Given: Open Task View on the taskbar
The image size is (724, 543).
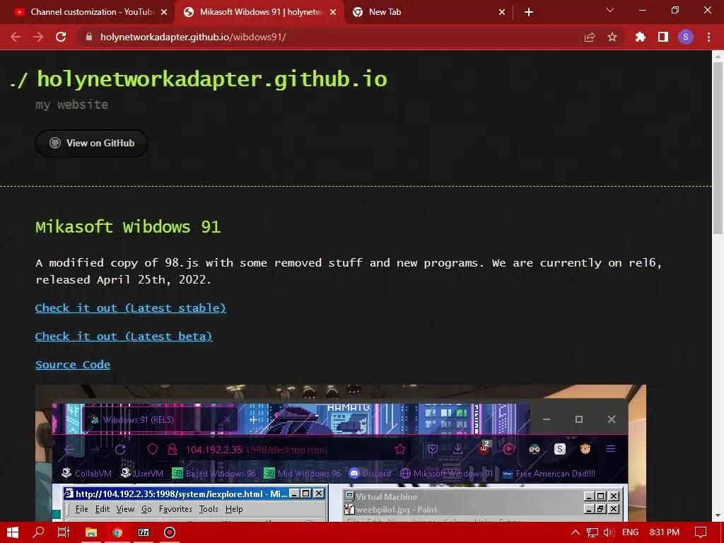Looking at the screenshot, I should (x=63, y=532).
